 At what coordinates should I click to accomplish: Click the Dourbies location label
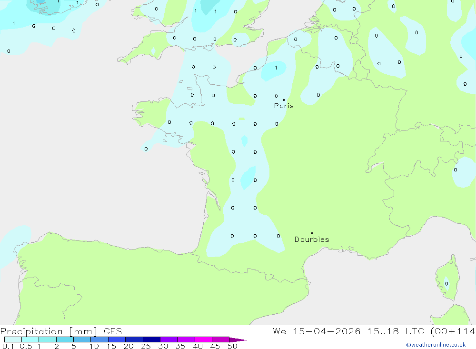(x=312, y=239)
